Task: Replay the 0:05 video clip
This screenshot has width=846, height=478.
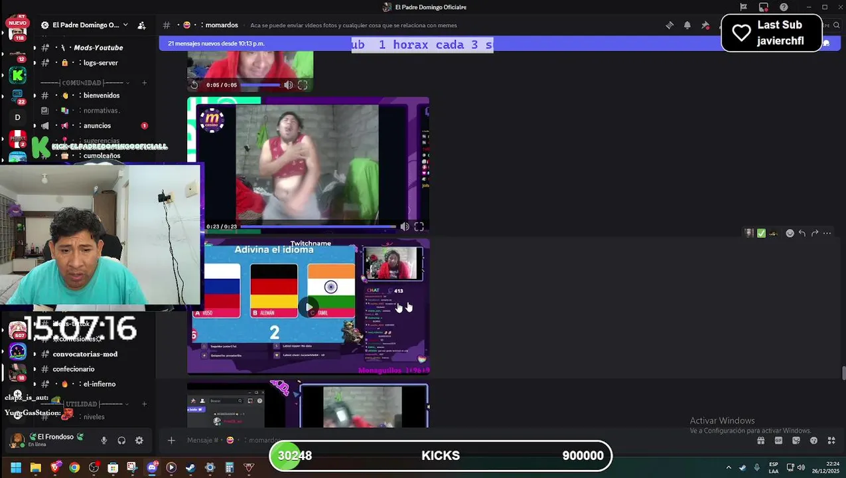Action: pos(194,85)
